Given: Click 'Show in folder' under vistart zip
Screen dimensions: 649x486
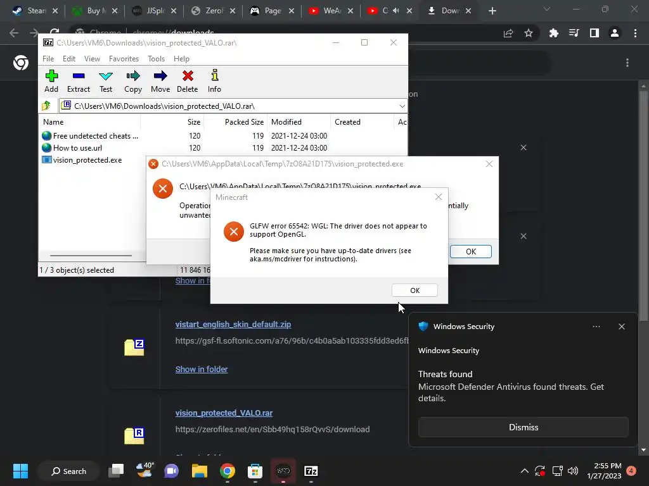Looking at the screenshot, I should 201,369.
